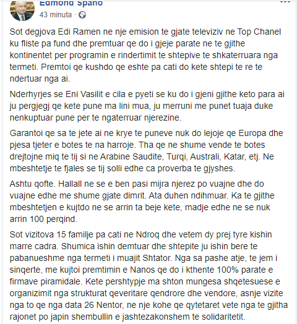The height and width of the screenshot is (324, 297).
Task: Click the words 'ndertuar nga ai.'
Action: [x=40, y=79]
